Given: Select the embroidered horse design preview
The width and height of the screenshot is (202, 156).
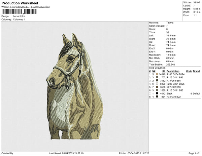Looking at the screenshot, I should (75, 86).
